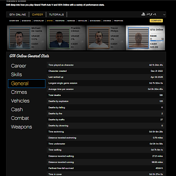Open the Vehicles sub-navigation link

coord(82,21)
